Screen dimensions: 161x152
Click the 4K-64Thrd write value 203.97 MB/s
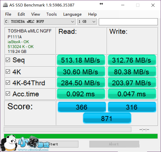point(132,83)
